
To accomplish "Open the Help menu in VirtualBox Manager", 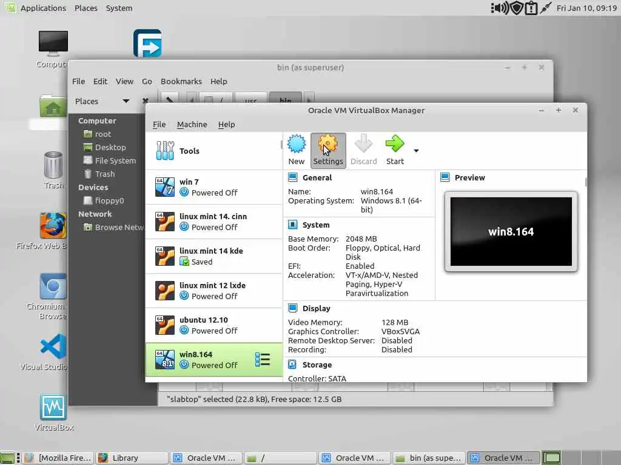I will 227,124.
